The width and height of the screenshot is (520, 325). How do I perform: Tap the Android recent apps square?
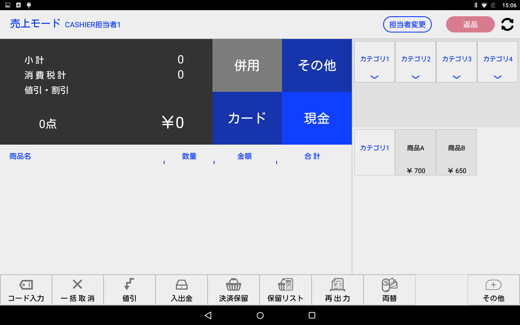click(x=312, y=315)
